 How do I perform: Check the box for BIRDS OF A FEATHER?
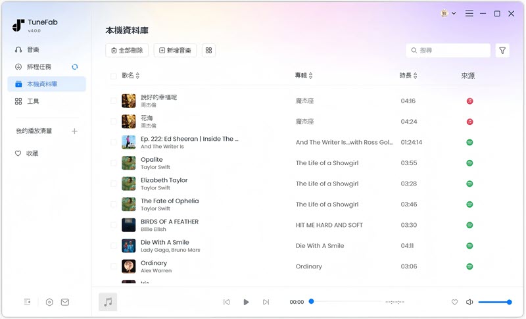click(x=114, y=225)
